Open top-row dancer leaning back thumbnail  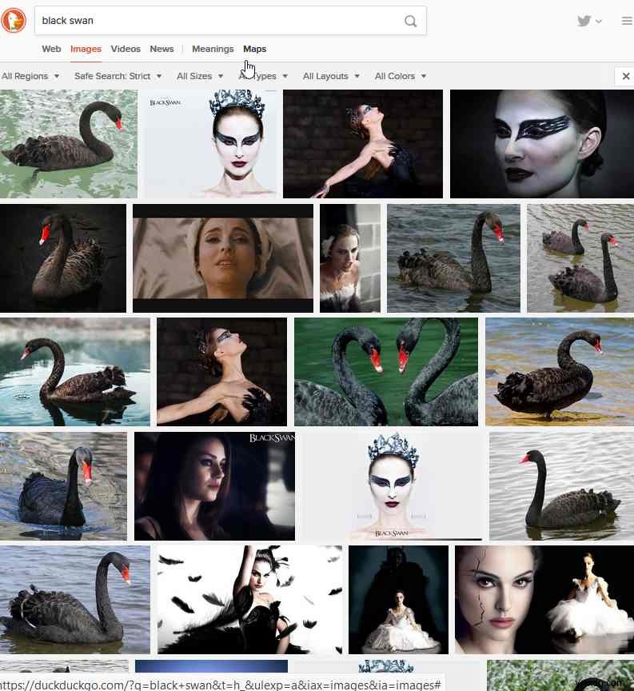pyautogui.click(x=363, y=144)
